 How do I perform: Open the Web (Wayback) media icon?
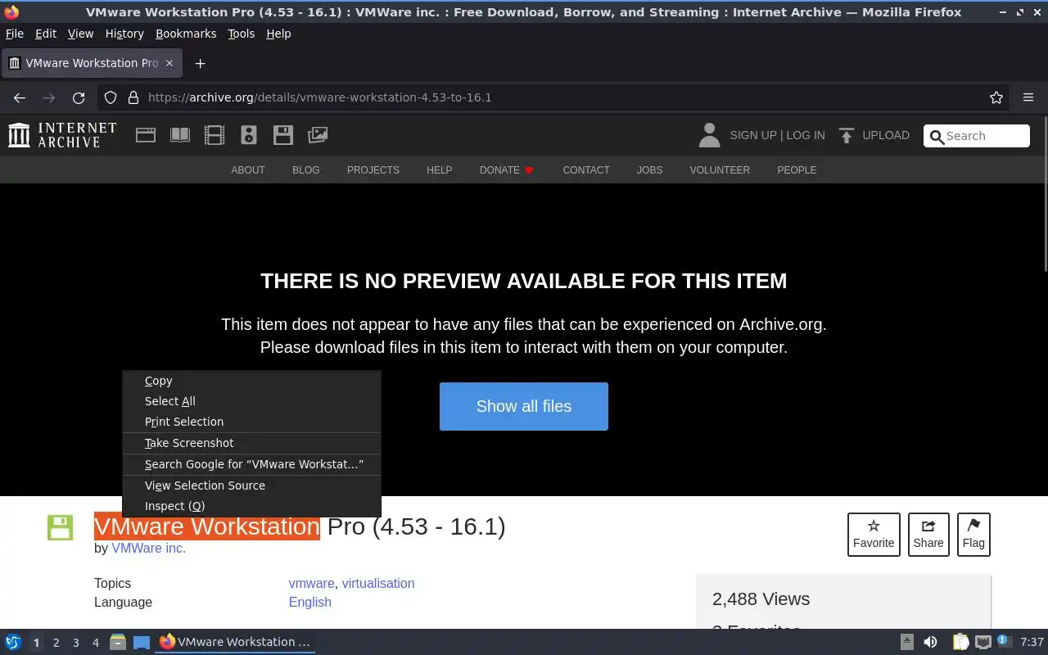click(x=146, y=135)
